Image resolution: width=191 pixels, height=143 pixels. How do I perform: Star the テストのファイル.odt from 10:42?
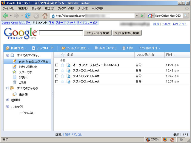(x=62, y=76)
